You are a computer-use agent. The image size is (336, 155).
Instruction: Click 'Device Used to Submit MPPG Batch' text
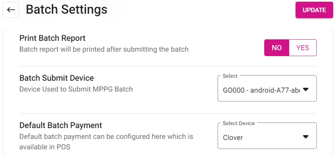pos(76,89)
